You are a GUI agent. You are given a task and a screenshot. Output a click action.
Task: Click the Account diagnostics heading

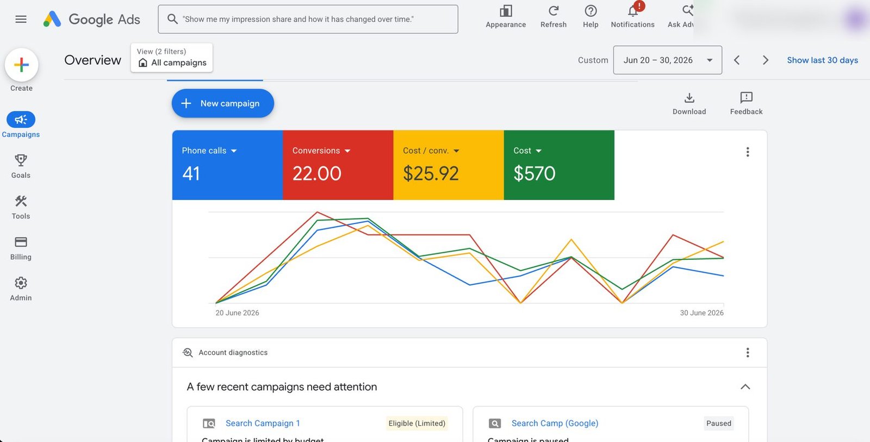pos(233,353)
